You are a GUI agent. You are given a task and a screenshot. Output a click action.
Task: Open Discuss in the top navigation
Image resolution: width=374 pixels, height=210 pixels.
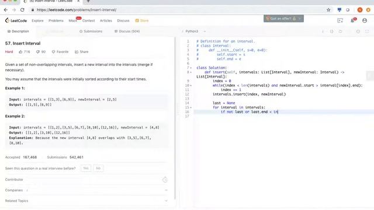point(123,21)
